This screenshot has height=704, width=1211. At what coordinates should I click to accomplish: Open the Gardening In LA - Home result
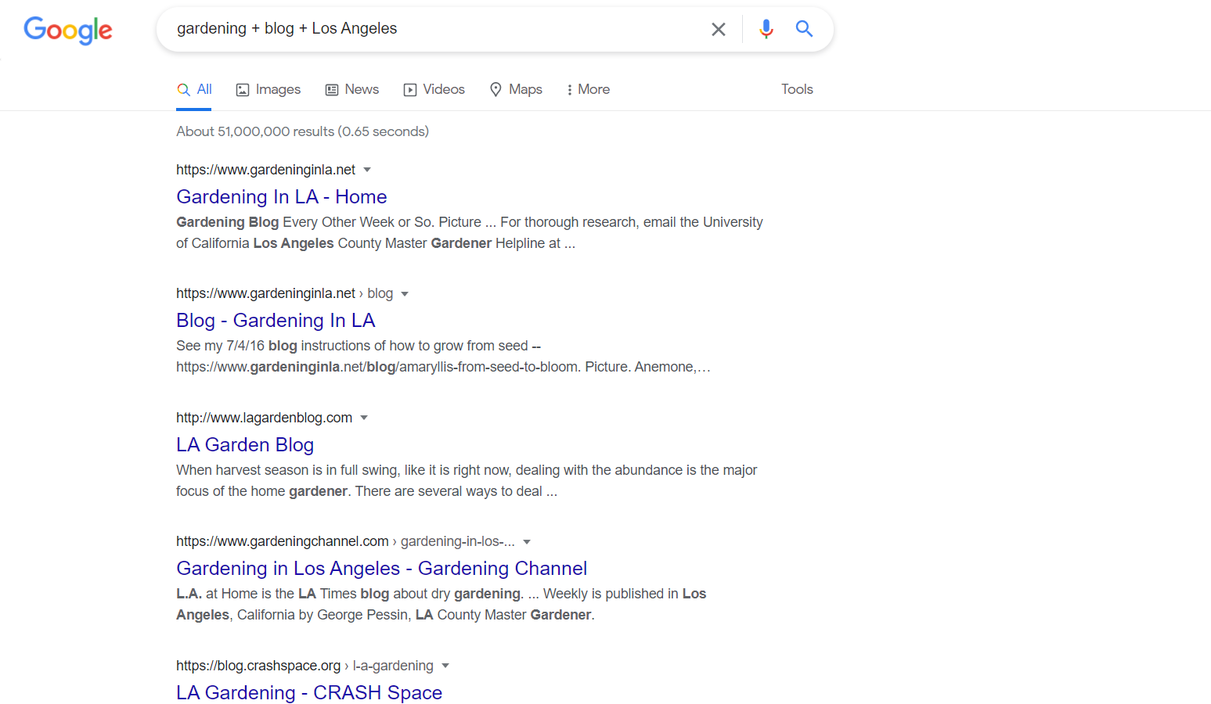pos(282,196)
